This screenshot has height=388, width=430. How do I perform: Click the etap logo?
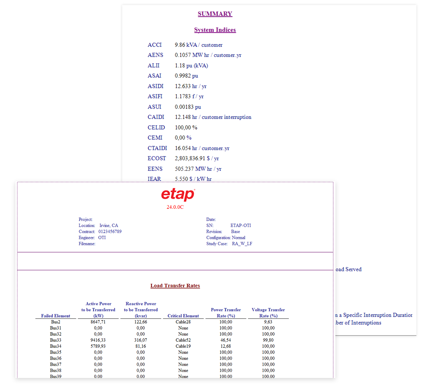pos(178,195)
